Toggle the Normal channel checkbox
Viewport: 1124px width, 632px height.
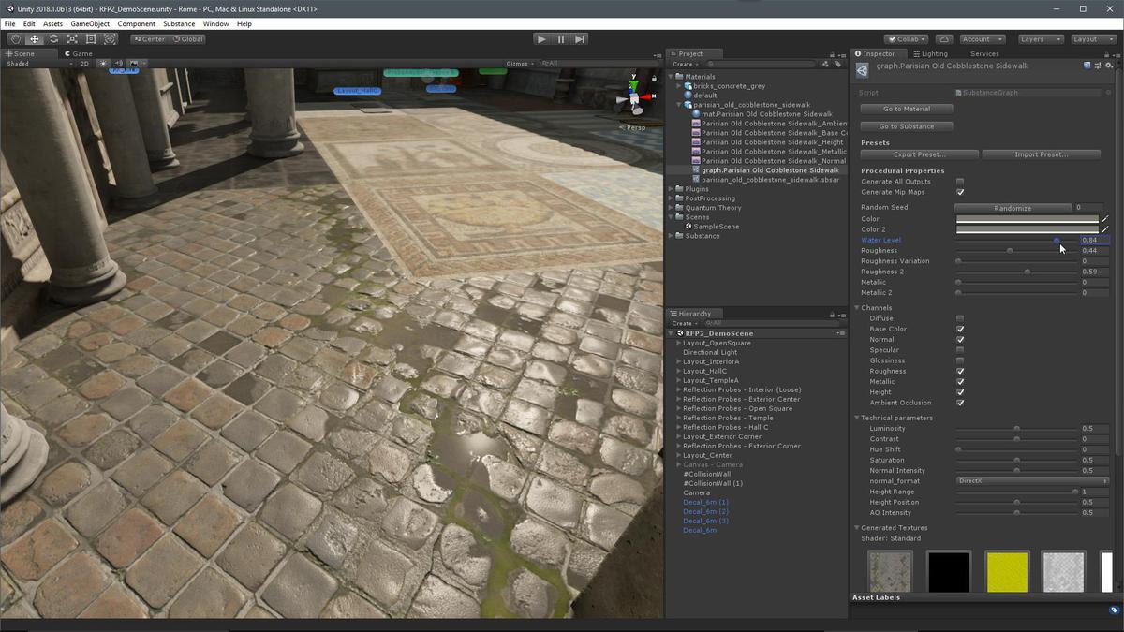(960, 339)
